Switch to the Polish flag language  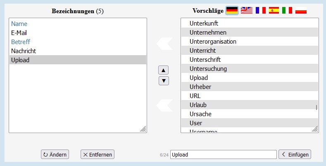[x=301, y=11]
